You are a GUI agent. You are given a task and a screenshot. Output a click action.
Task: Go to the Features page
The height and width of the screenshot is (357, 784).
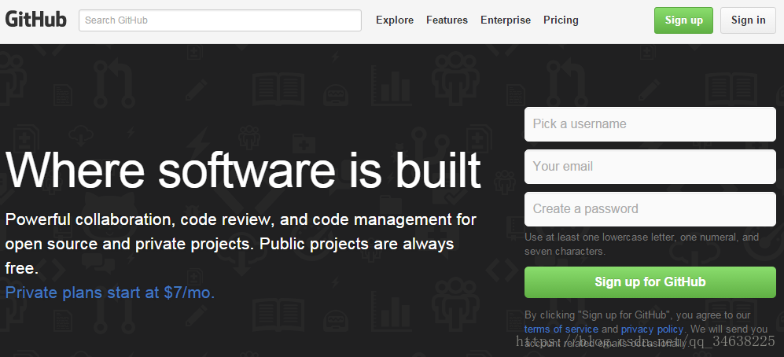[x=447, y=20]
